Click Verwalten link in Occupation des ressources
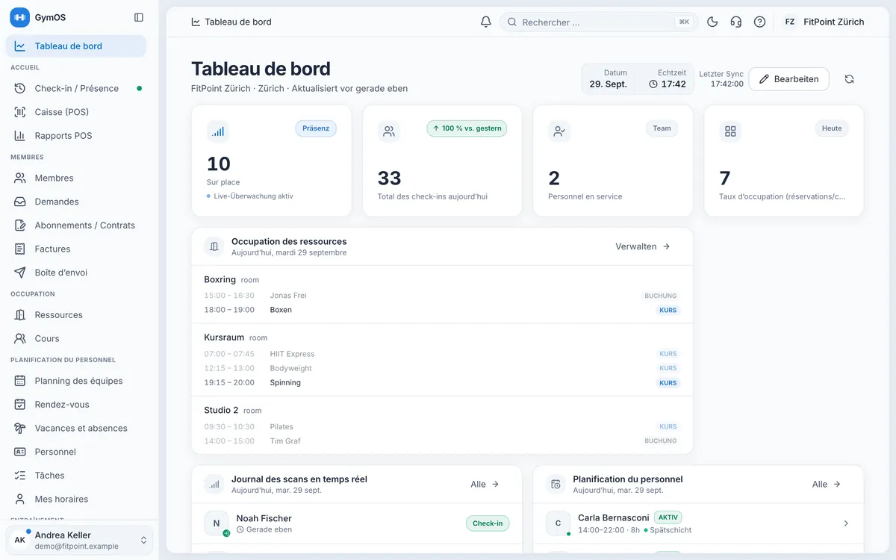896x560 pixels. click(x=643, y=246)
